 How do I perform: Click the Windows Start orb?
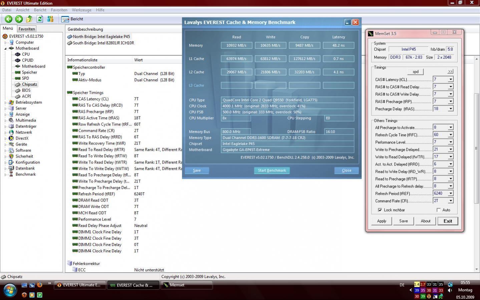pyautogui.click(x=9, y=290)
